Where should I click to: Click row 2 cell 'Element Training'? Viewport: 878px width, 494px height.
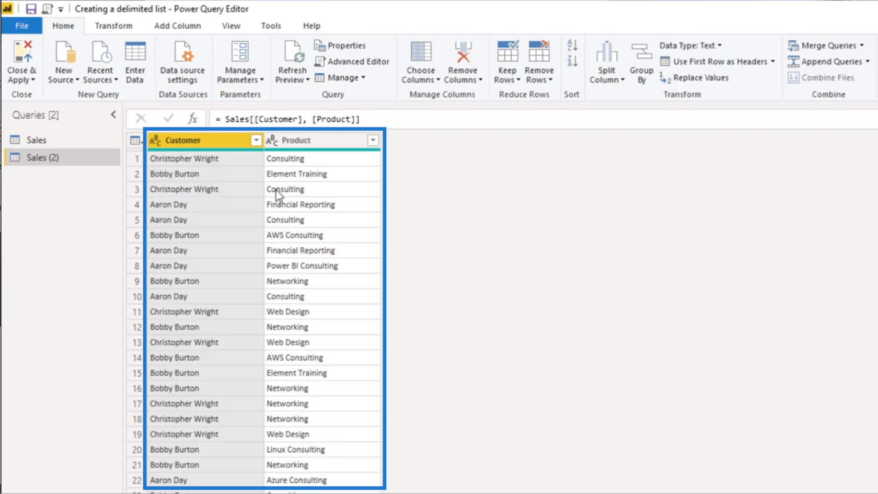pos(322,174)
